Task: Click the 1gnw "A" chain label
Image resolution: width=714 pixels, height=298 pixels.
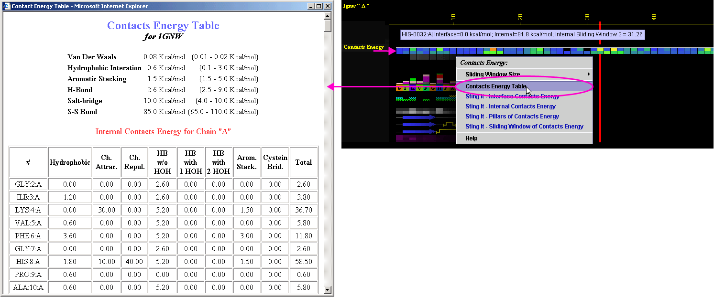Action: [x=356, y=6]
